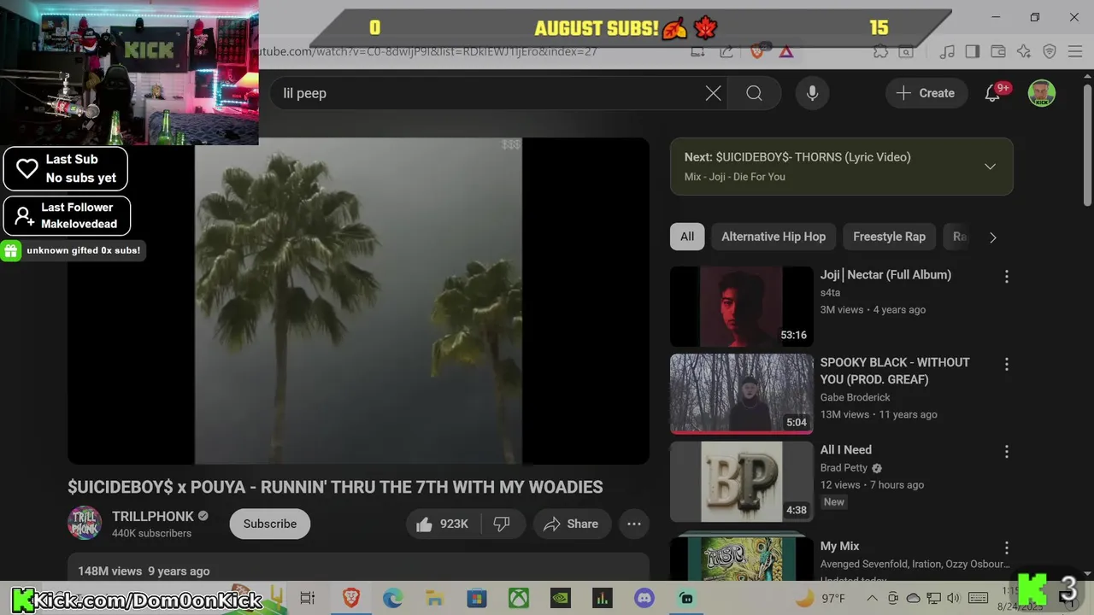This screenshot has height=615, width=1094.
Task: Open the volume speaker tray icon
Action: [954, 598]
